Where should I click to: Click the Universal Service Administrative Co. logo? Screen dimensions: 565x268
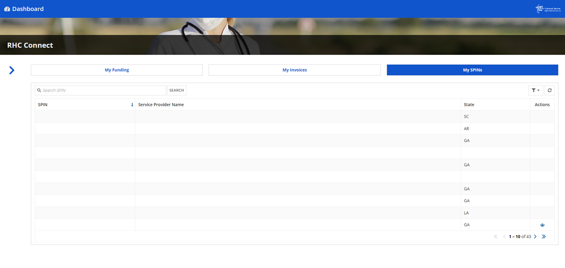(x=548, y=9)
